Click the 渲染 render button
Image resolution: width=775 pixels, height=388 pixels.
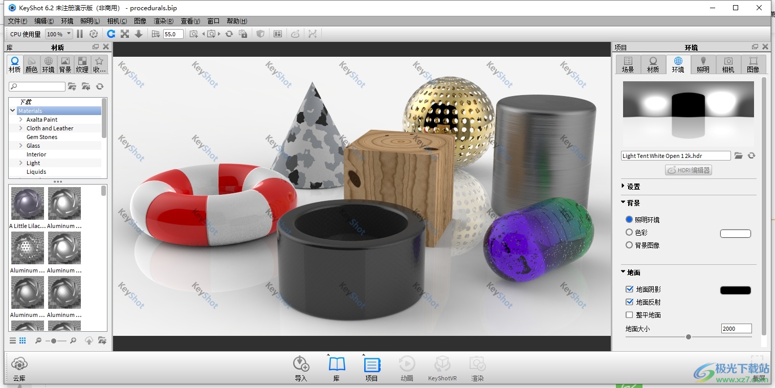click(x=477, y=369)
